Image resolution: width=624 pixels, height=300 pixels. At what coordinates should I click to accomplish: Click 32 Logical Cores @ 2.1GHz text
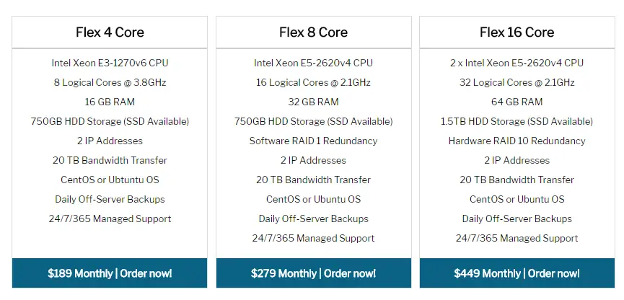point(517,82)
